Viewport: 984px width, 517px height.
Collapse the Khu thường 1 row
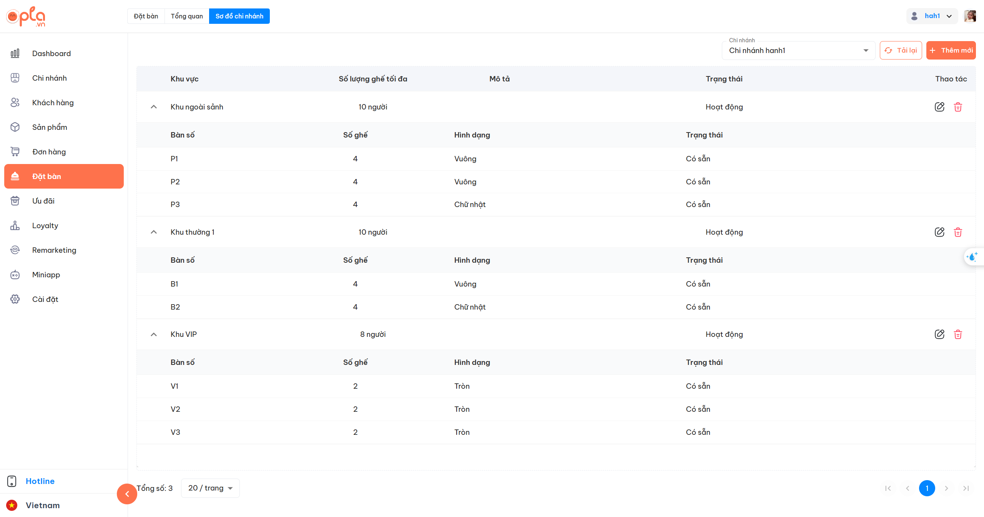[154, 232]
